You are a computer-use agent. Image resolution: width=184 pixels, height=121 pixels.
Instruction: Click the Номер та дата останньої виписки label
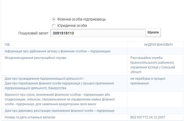pos(30,117)
